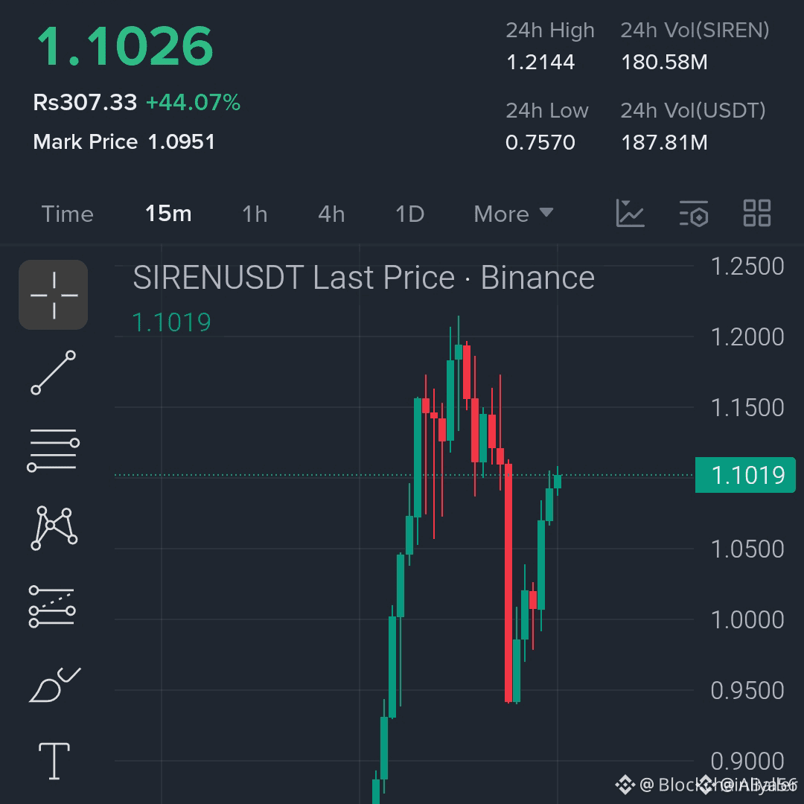804x804 pixels.
Task: Click the 24h Vol(SIREN) 180.58M value
Action: click(665, 62)
